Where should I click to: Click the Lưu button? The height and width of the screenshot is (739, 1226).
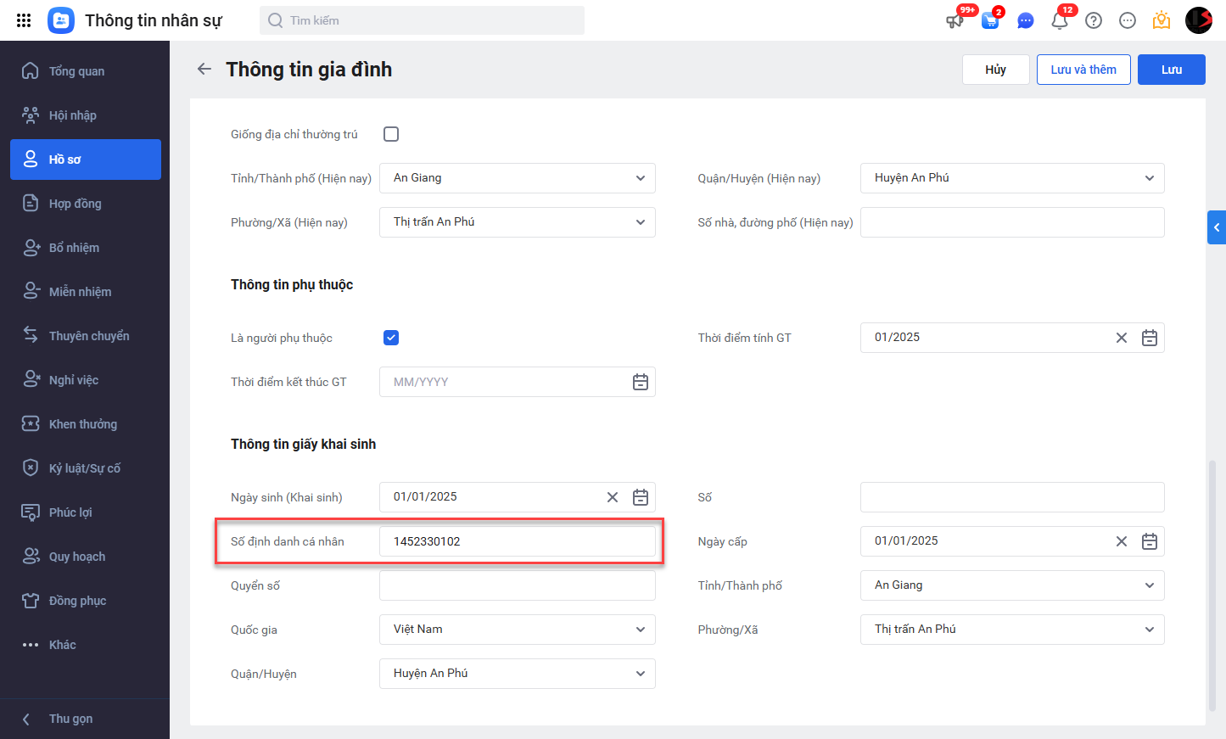point(1171,70)
